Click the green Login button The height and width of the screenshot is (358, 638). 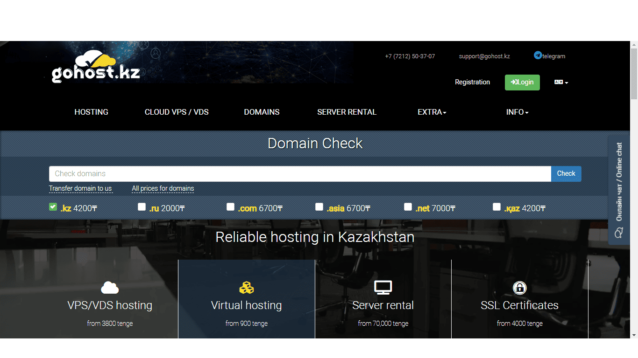(522, 82)
